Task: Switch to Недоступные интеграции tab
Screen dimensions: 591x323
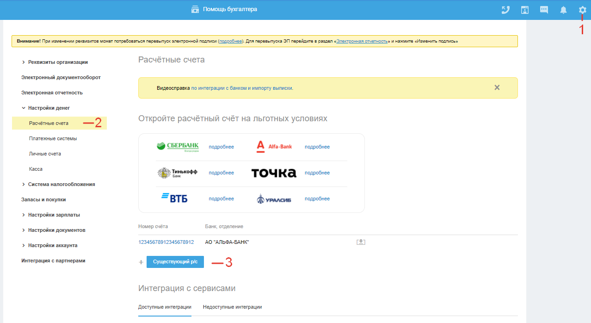Action: click(233, 307)
